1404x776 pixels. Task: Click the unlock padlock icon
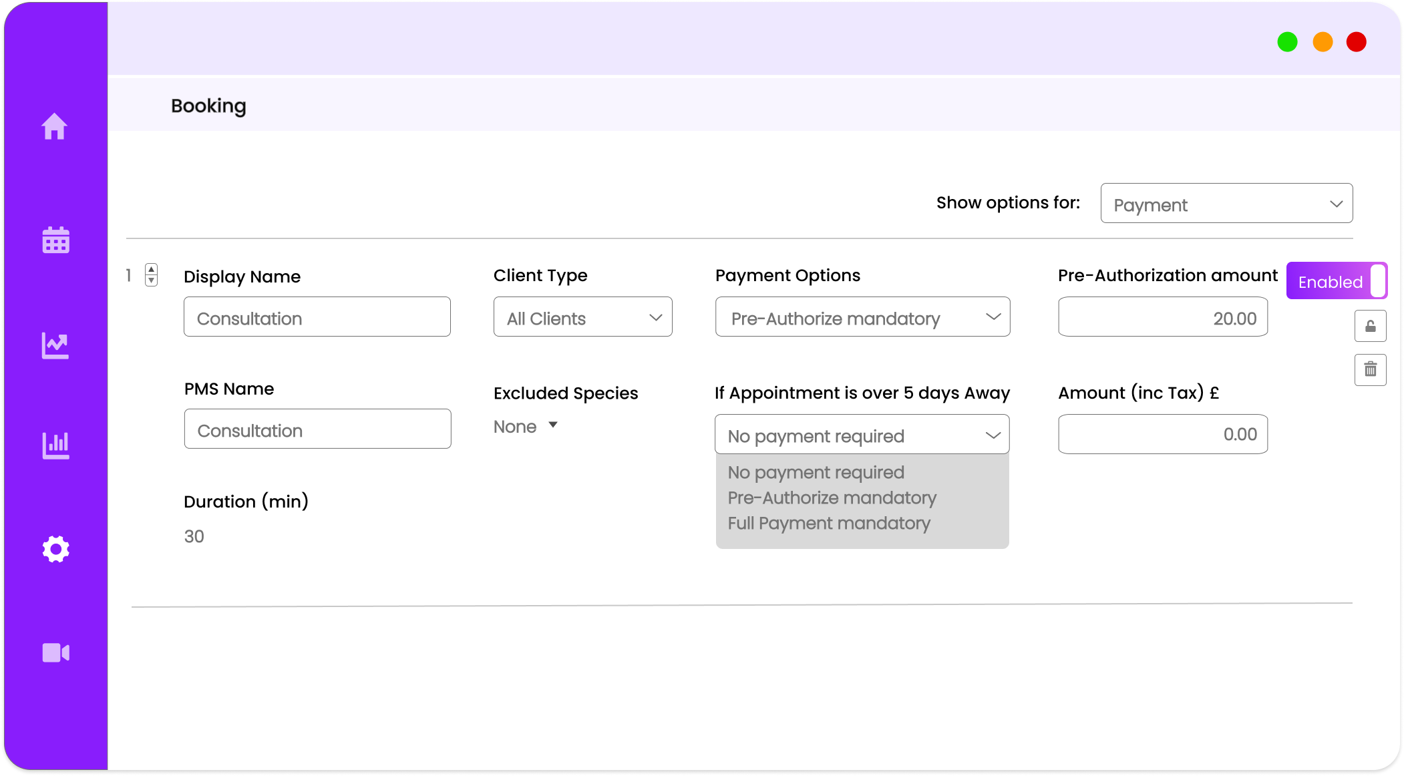(x=1370, y=326)
